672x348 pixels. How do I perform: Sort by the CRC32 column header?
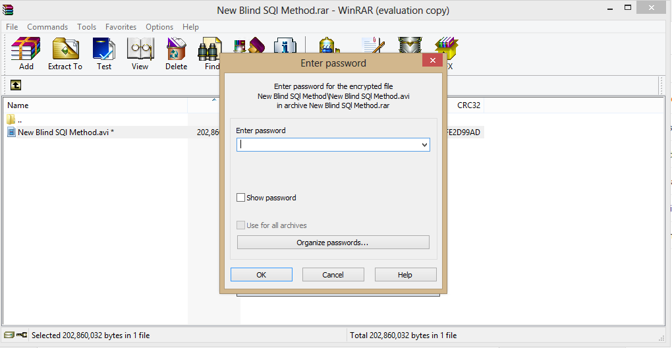pos(465,105)
